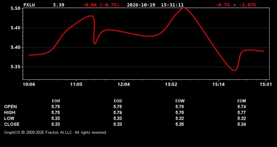
Task: Click the 11:05 time axis marker
Action: (76, 85)
